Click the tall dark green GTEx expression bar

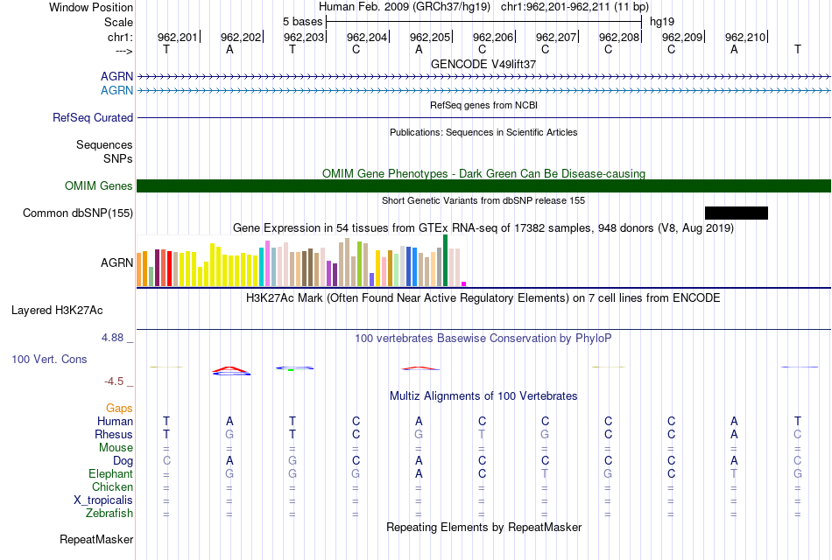coord(445,261)
